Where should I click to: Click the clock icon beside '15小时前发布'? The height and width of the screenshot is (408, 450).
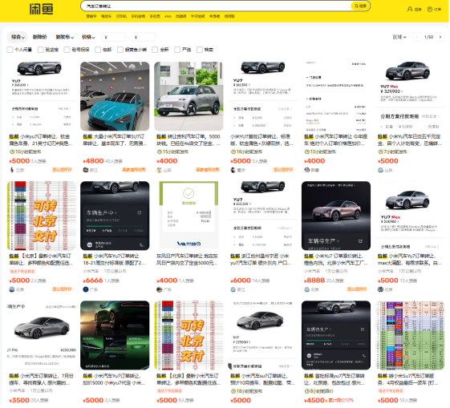(x=160, y=151)
